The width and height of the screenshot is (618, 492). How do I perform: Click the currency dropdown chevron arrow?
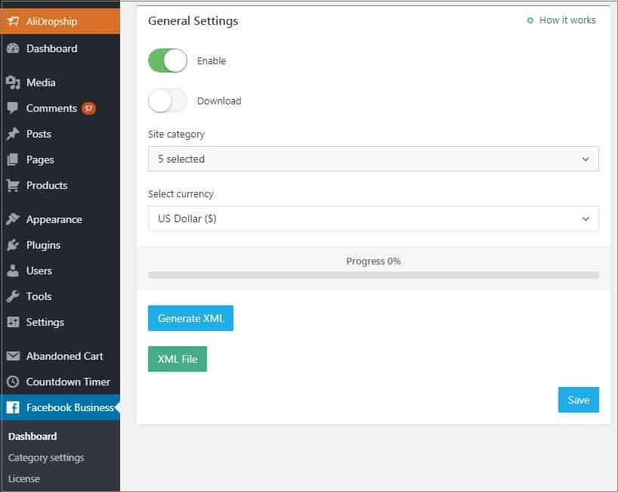coord(586,218)
